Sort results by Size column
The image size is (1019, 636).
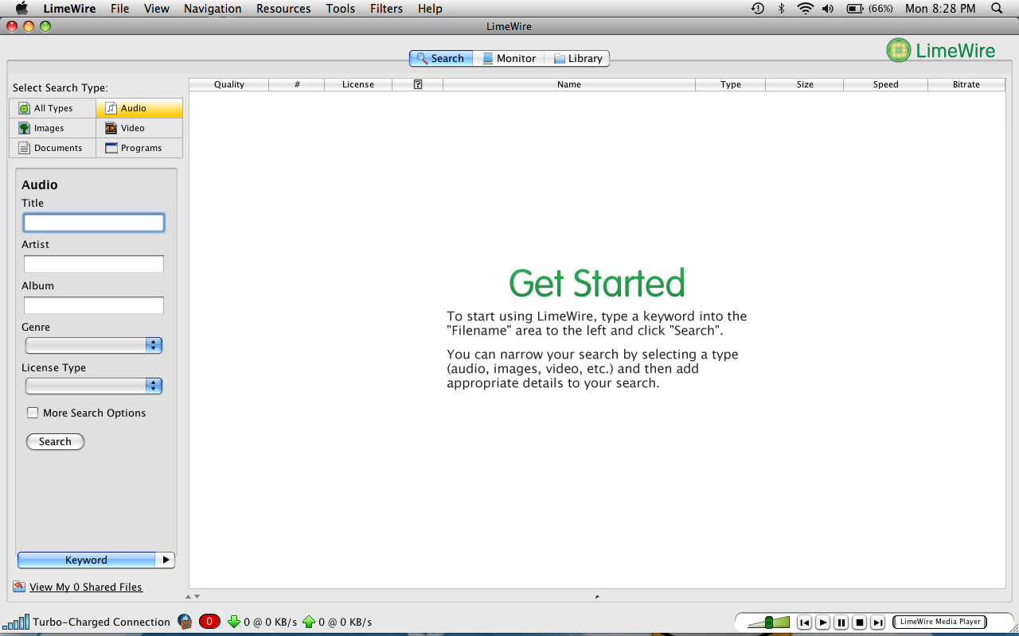[x=805, y=84]
